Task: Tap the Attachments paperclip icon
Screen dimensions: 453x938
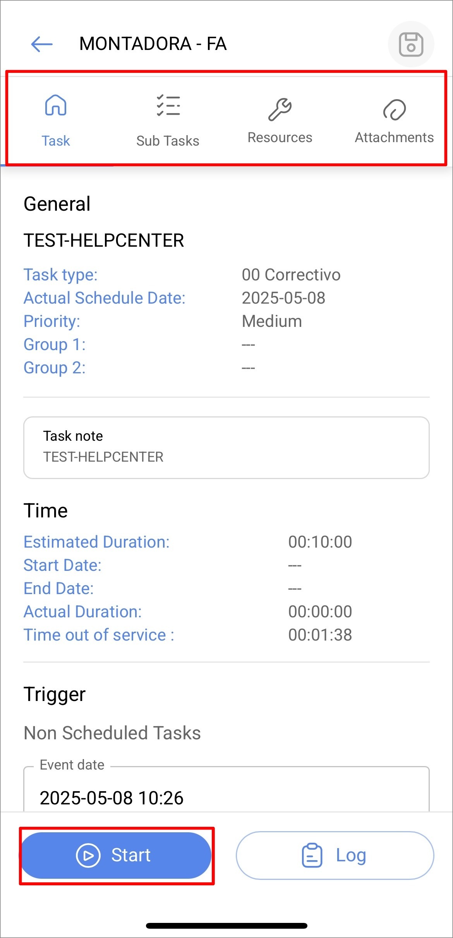Action: pyautogui.click(x=394, y=110)
